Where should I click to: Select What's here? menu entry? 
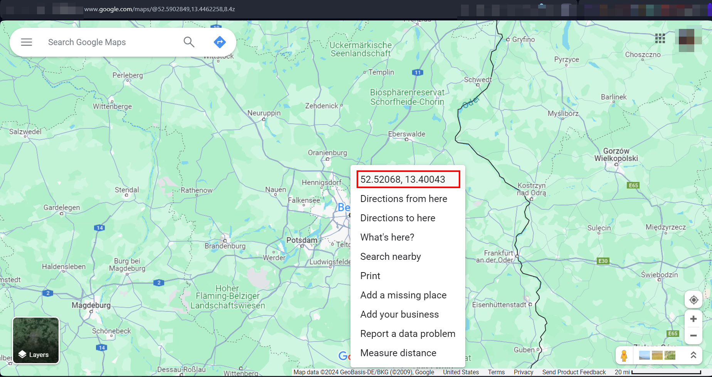pos(407,237)
